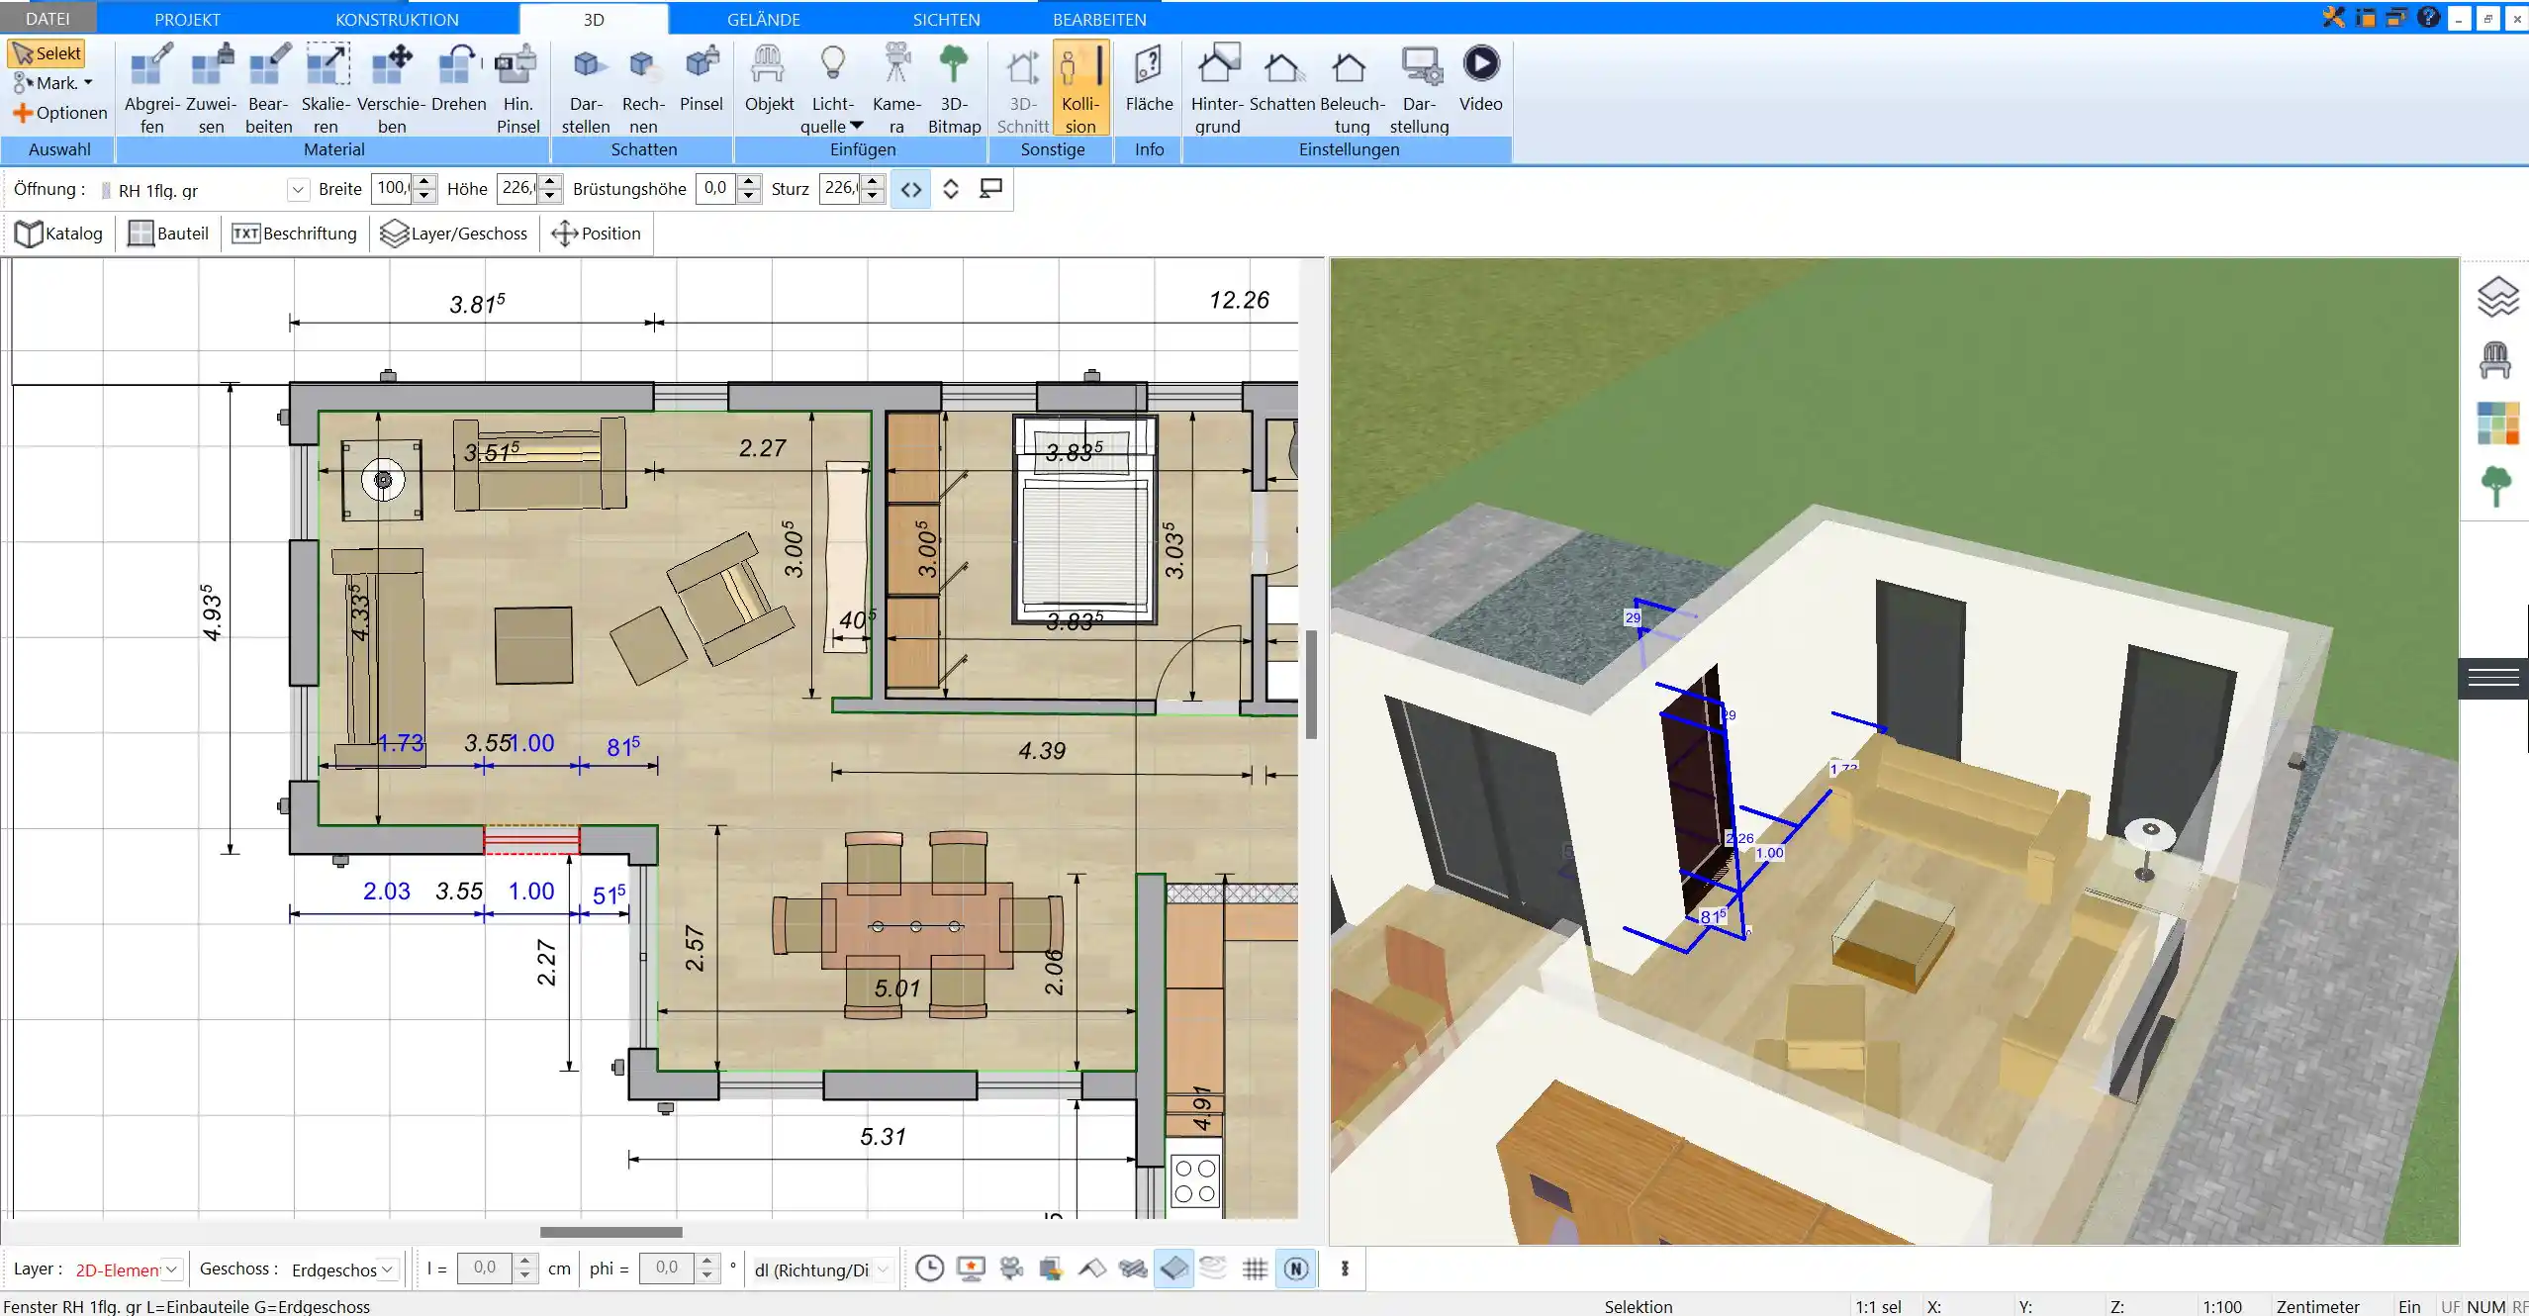Select the Hin. Pinsel tool
This screenshot has height=1316, width=2529.
[517, 88]
